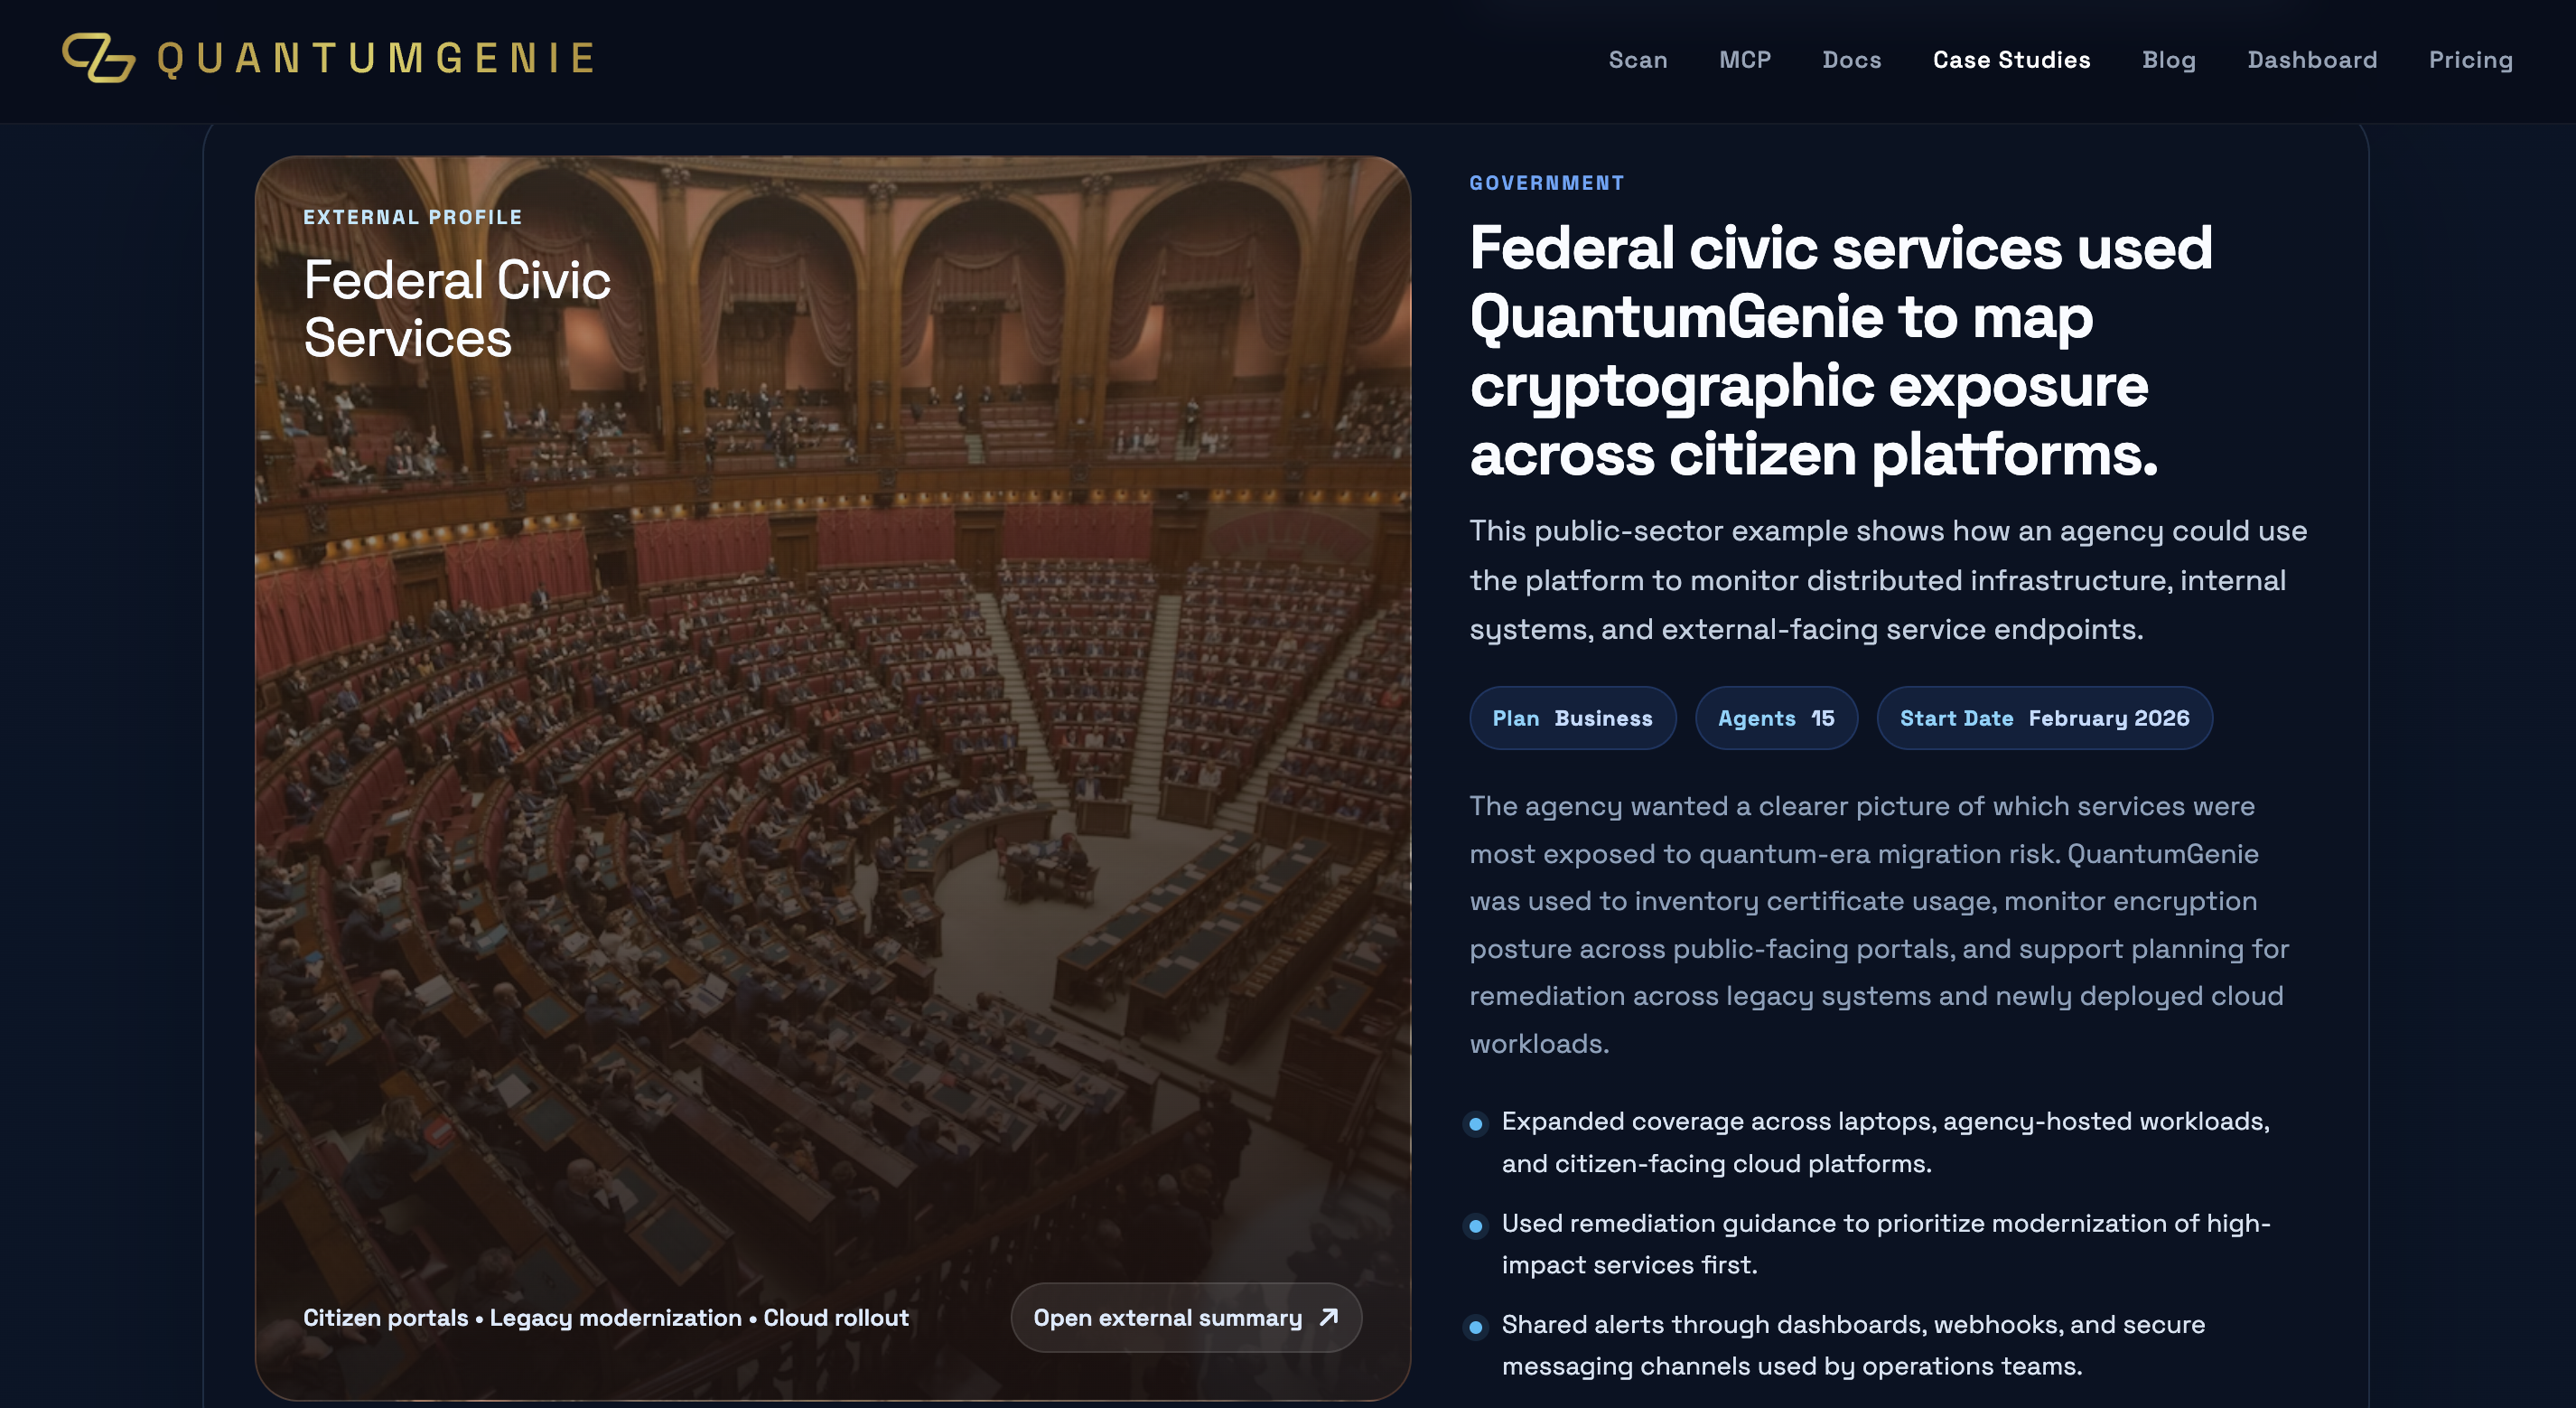
Task: Click the bullet dot before Expanded coverage across laptops
Action: point(1475,1124)
